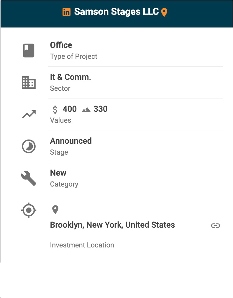Click the wrench icon beside Category
Screen dimensions: 233x298
(29, 178)
